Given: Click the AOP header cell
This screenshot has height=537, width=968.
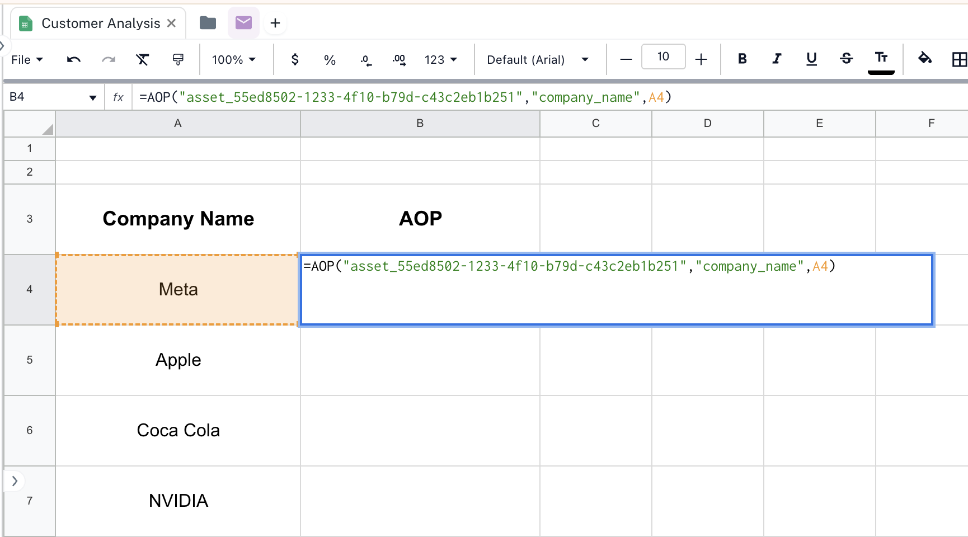Looking at the screenshot, I should [420, 219].
